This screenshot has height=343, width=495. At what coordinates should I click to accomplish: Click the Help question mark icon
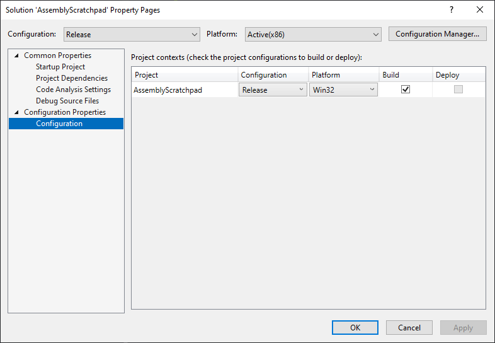[452, 9]
